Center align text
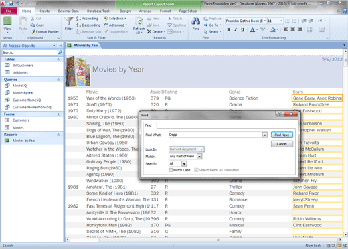This screenshot has height=249, width=348. [293, 29]
